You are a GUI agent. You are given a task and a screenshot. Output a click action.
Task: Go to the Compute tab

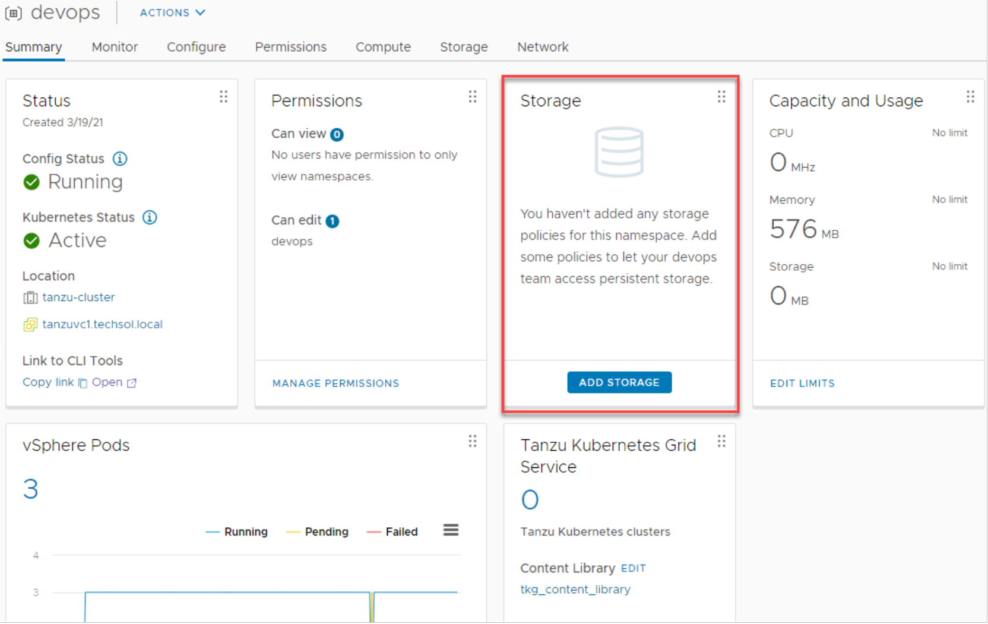click(x=383, y=47)
